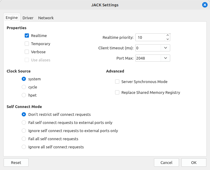This screenshot has height=170, width=210.
Task: Select Ignore self connect to external ports
Action: tap(24, 131)
